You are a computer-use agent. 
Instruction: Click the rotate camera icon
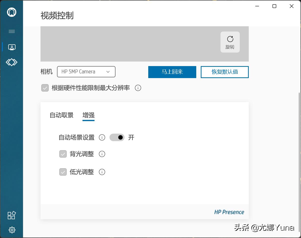[230, 39]
